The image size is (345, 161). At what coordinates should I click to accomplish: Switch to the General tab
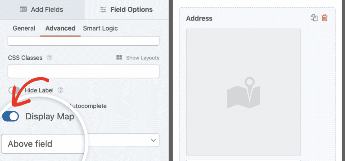(x=24, y=28)
